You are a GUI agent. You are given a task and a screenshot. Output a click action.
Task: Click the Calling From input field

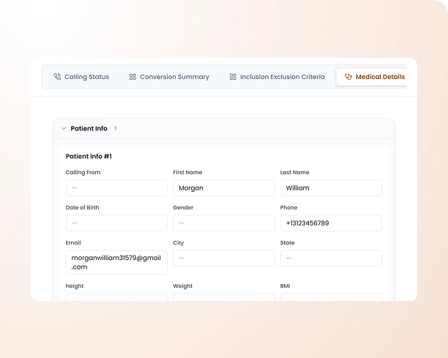pyautogui.click(x=116, y=187)
